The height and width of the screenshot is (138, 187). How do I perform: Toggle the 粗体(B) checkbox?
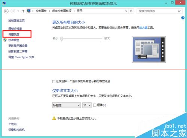95,105
